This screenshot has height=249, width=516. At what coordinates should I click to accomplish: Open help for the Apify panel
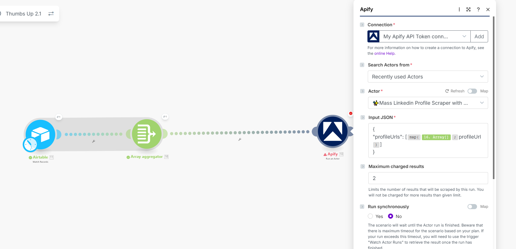[478, 9]
